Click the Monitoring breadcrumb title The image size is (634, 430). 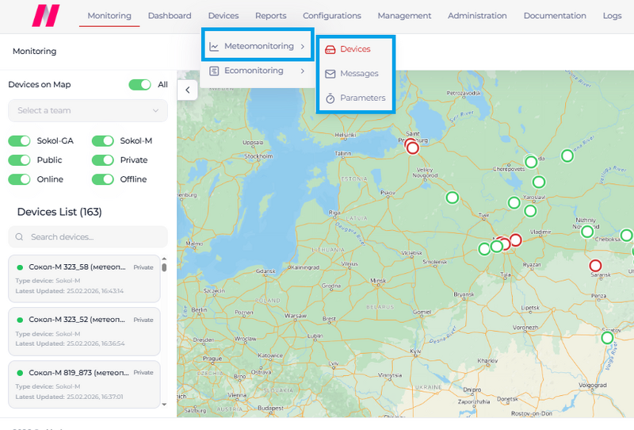(34, 51)
